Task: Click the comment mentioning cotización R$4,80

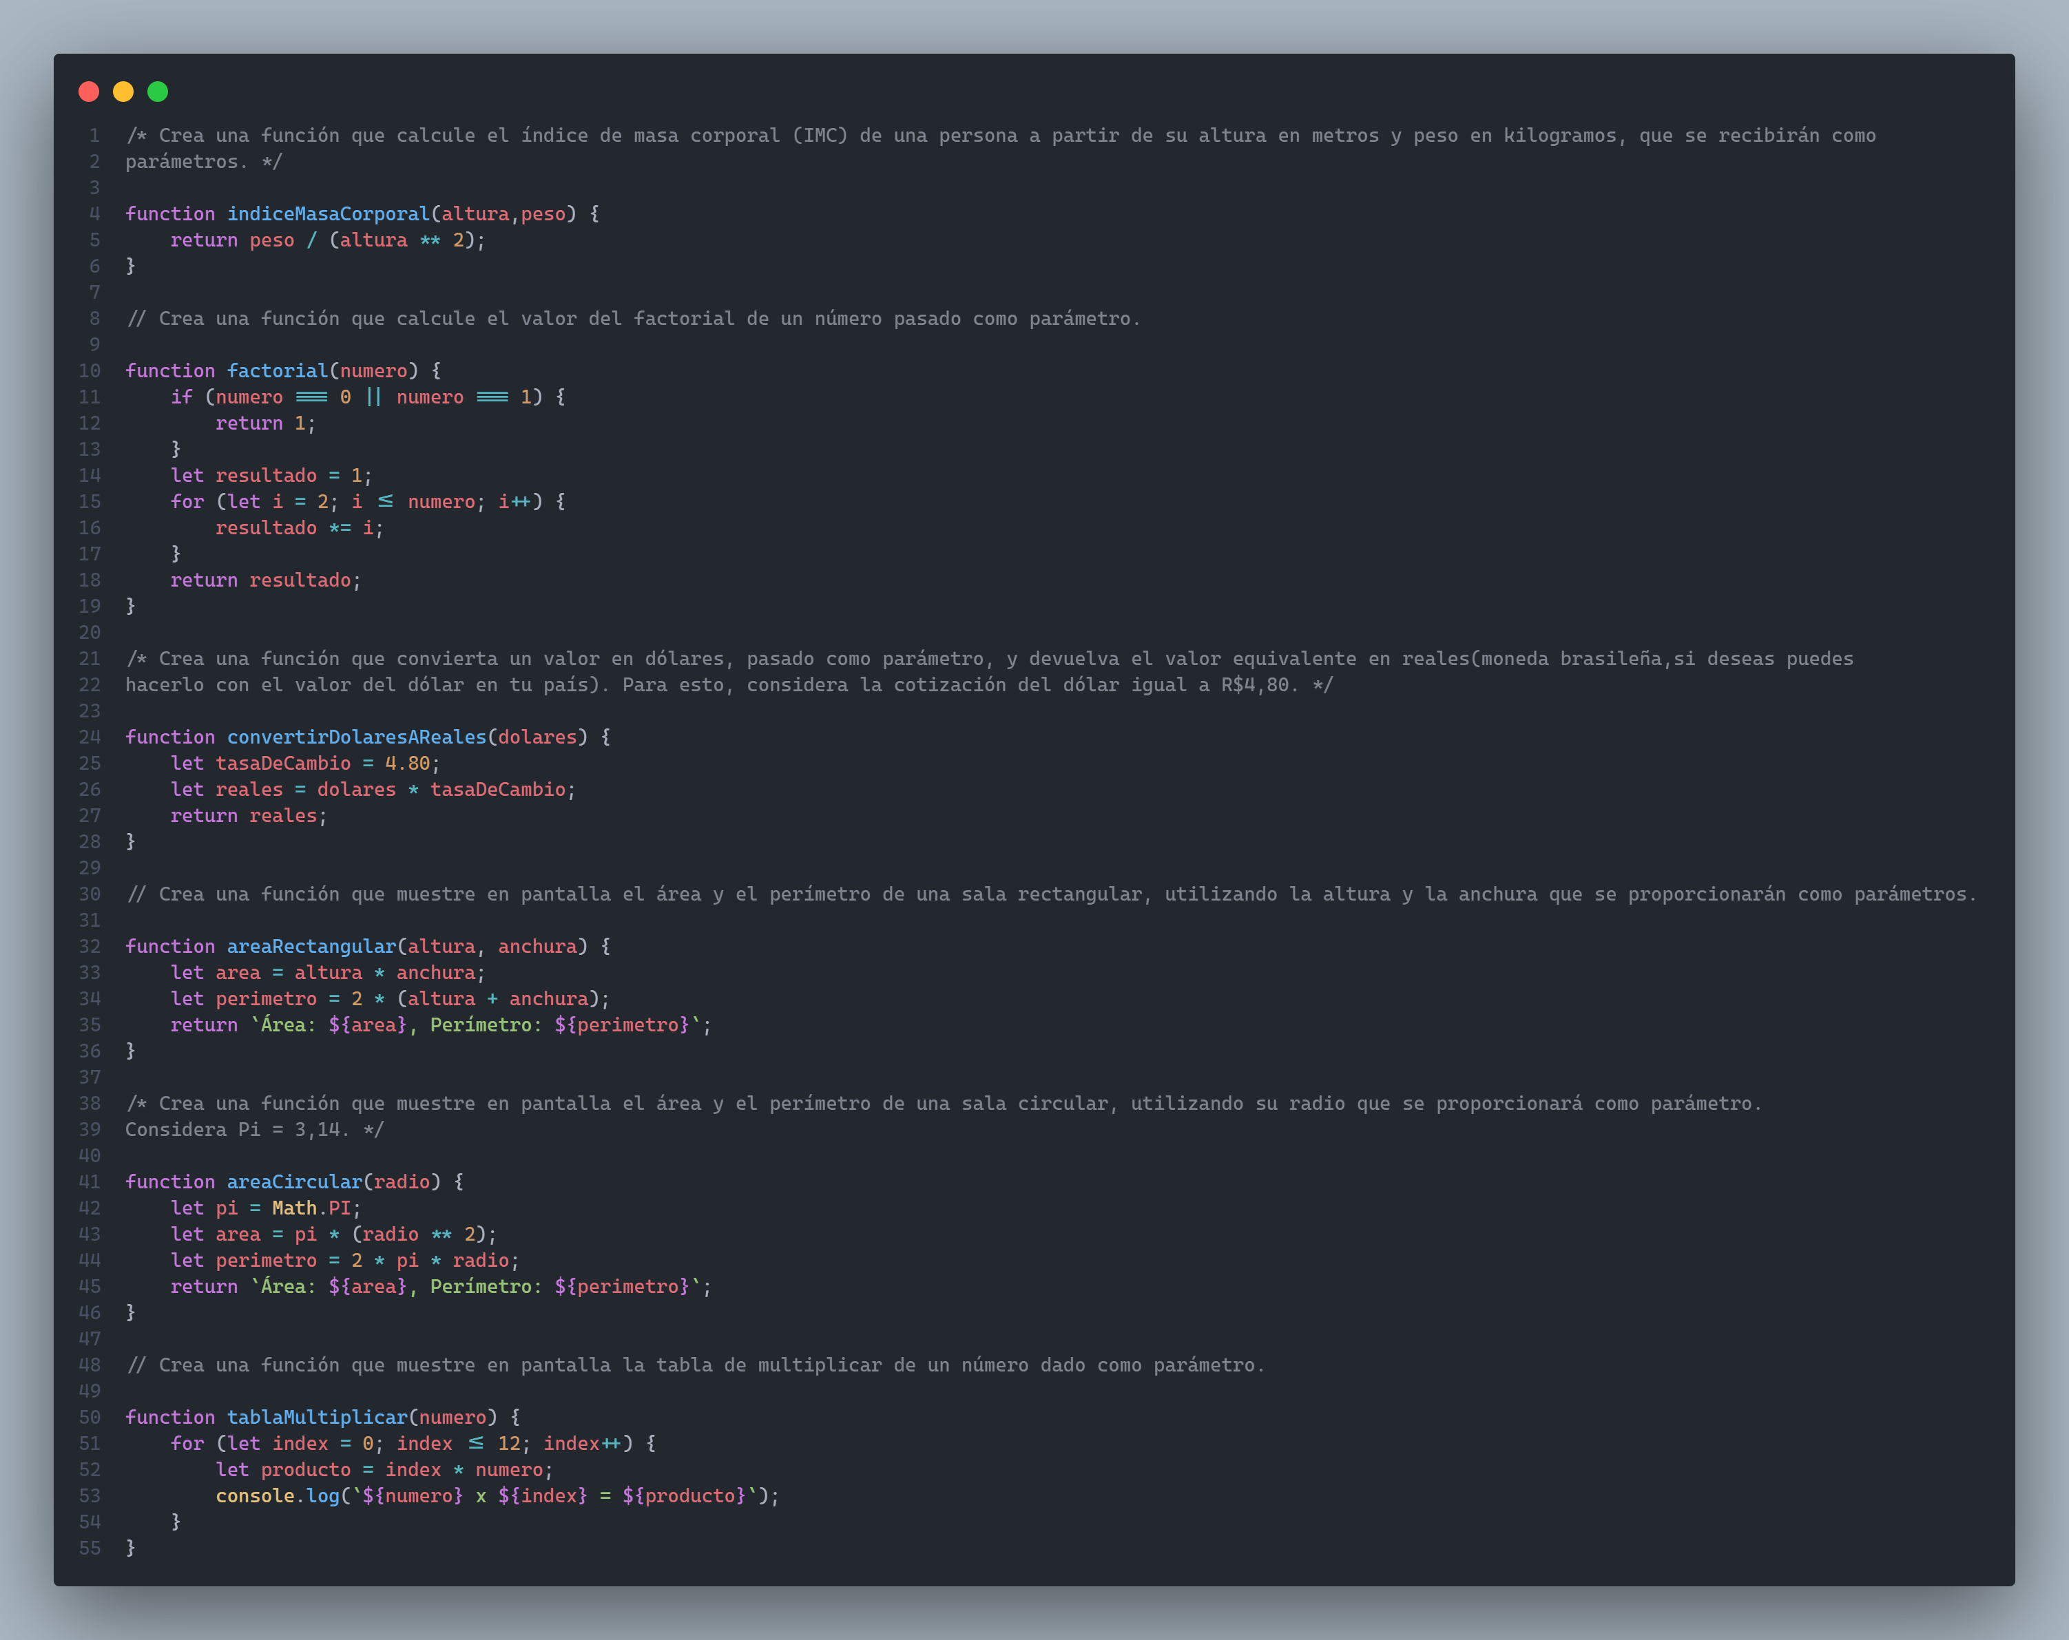Action: point(729,685)
